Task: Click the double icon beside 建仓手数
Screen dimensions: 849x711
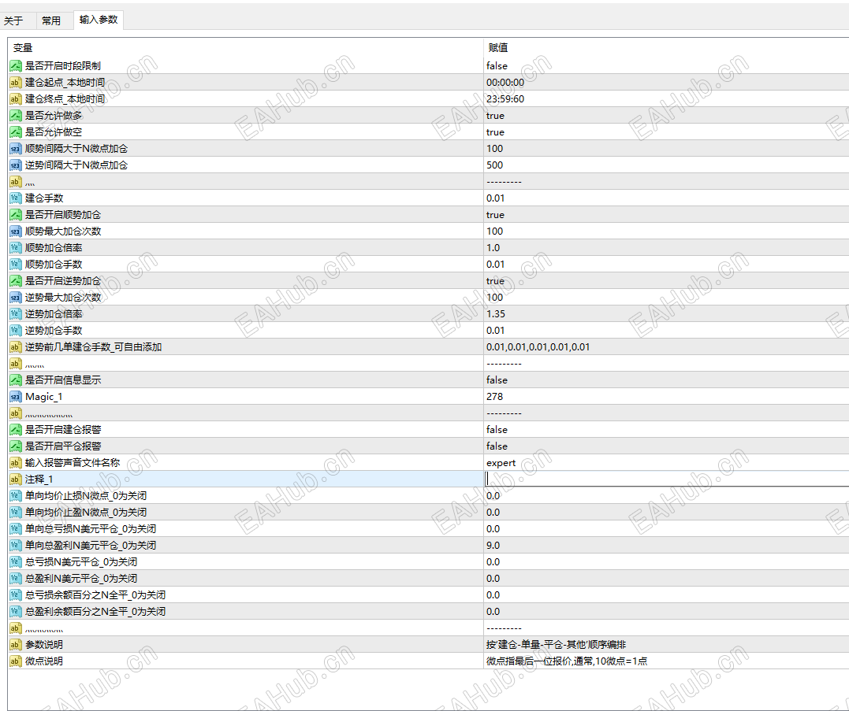Action: (16, 198)
